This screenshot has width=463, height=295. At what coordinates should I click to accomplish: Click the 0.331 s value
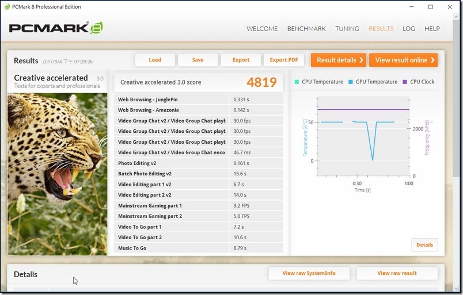(x=241, y=99)
